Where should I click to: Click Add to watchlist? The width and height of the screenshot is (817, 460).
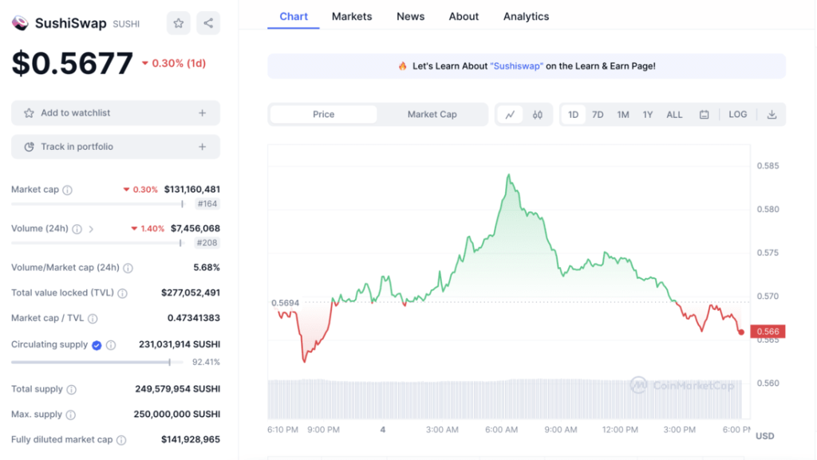pyautogui.click(x=115, y=112)
